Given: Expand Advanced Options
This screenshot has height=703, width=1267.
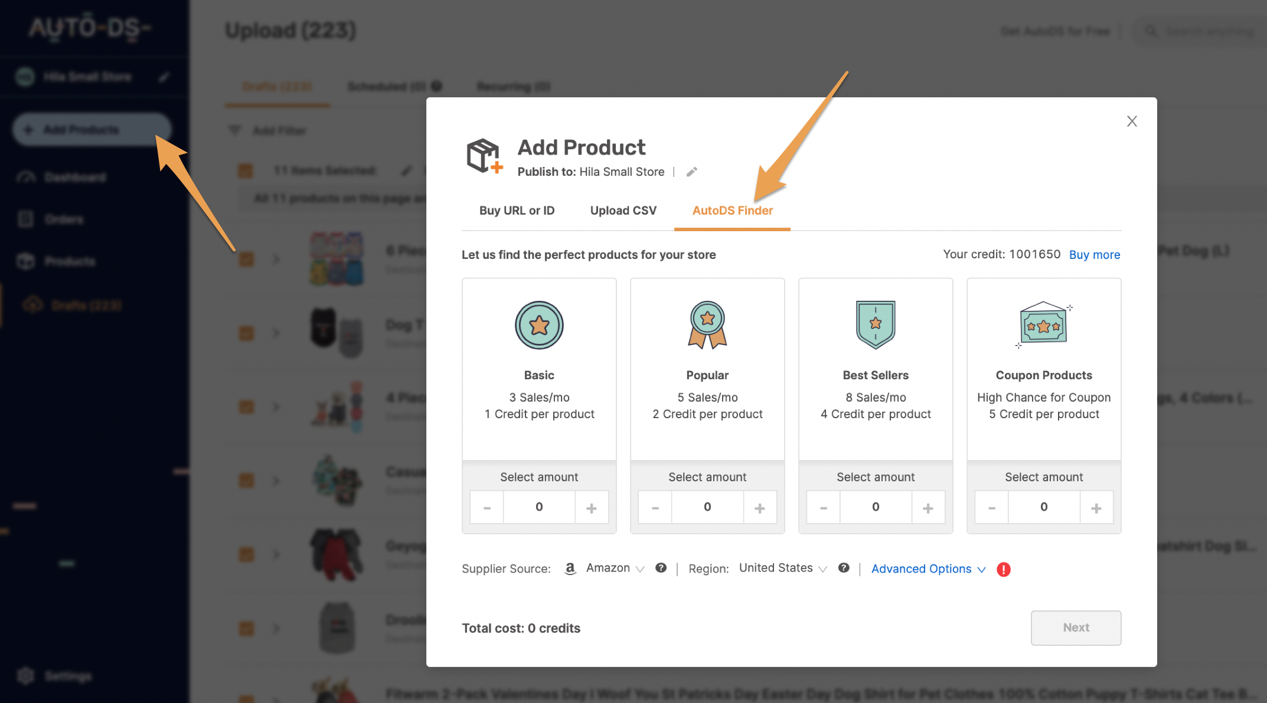Looking at the screenshot, I should coord(929,569).
